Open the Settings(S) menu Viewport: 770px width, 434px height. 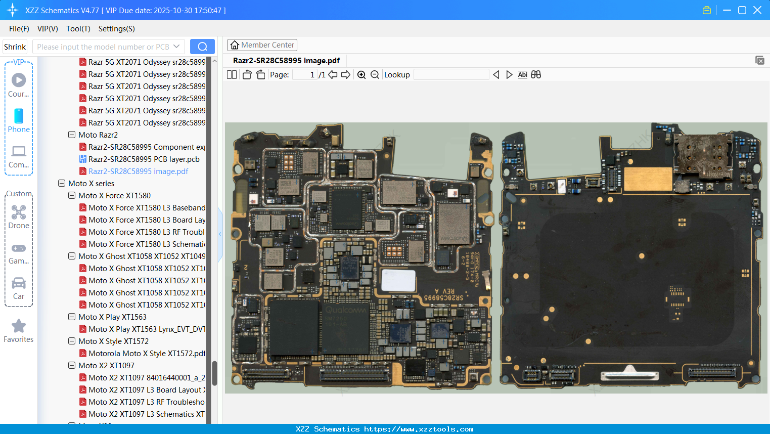click(116, 29)
